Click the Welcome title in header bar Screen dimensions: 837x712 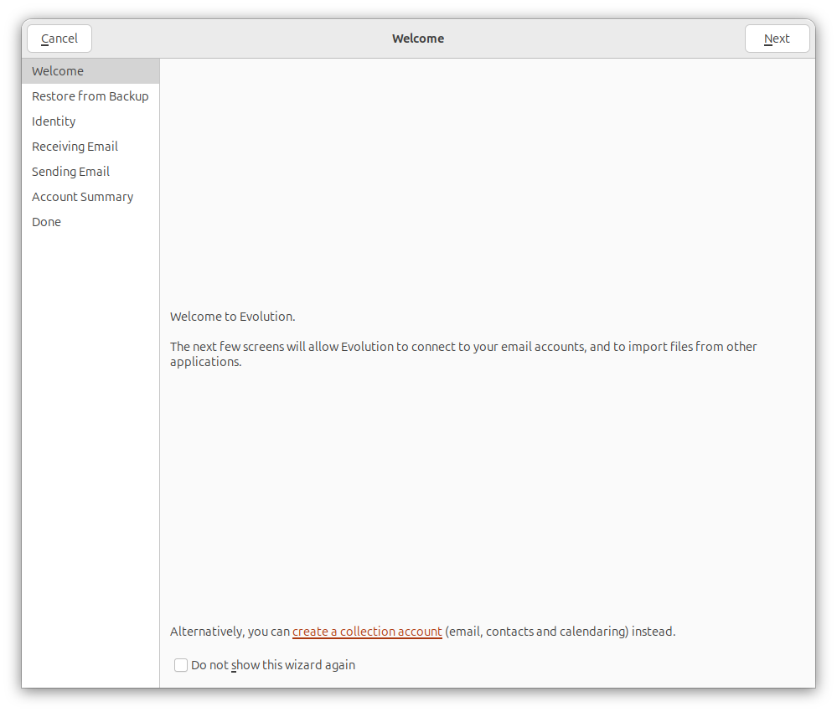point(418,39)
